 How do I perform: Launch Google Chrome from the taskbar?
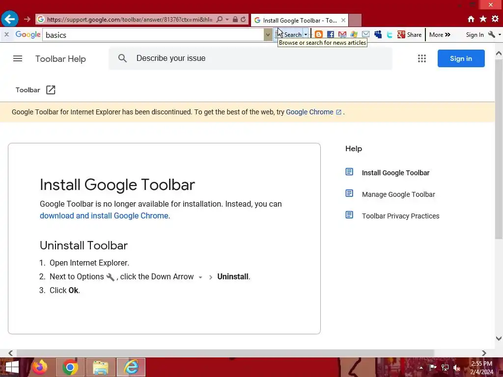[70, 367]
